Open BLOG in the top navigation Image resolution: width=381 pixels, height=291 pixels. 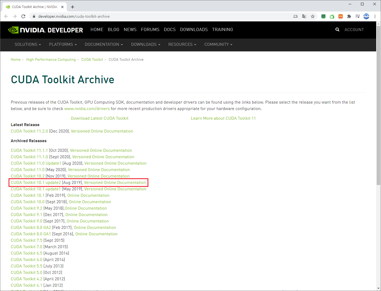[114, 29]
